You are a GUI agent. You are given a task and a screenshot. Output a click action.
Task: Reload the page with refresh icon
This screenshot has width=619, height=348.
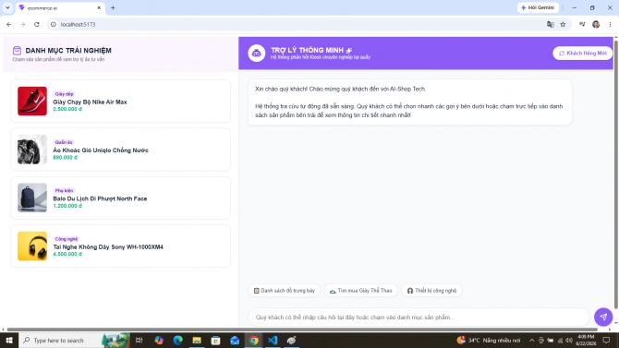[37, 25]
